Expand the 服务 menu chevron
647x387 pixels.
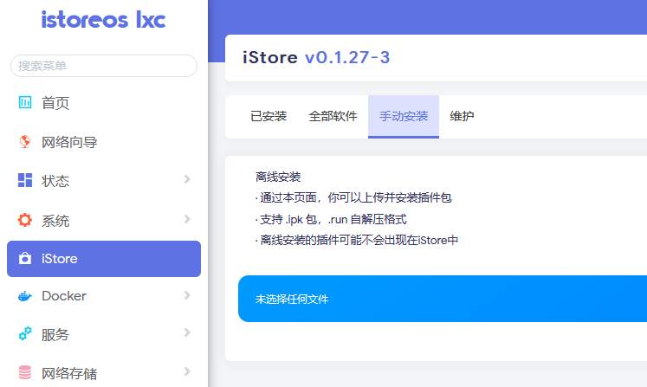coord(187,332)
